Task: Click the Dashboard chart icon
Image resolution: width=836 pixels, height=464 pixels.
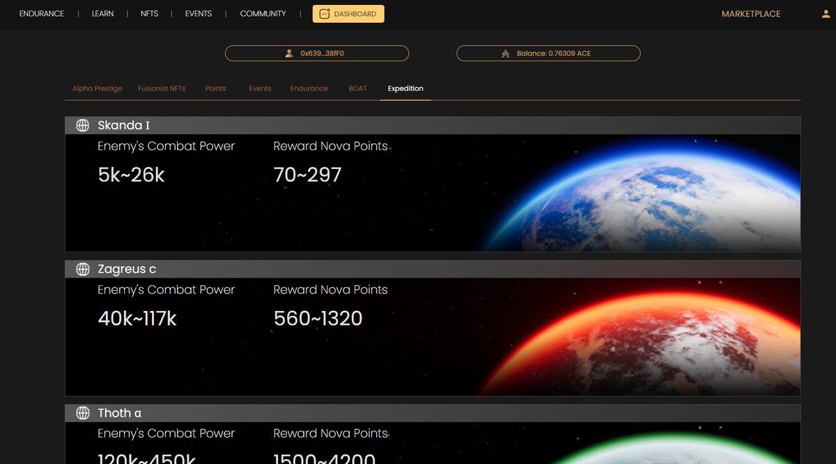Action: pyautogui.click(x=325, y=14)
